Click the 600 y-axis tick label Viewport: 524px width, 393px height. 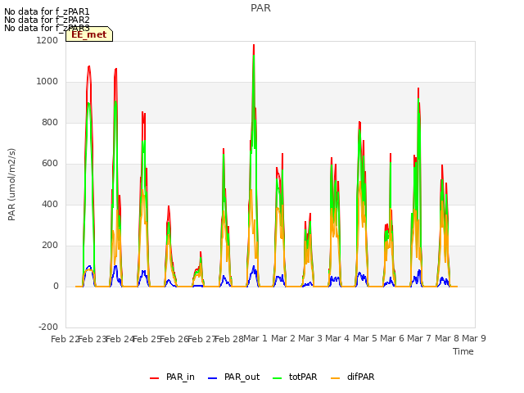click(x=50, y=164)
